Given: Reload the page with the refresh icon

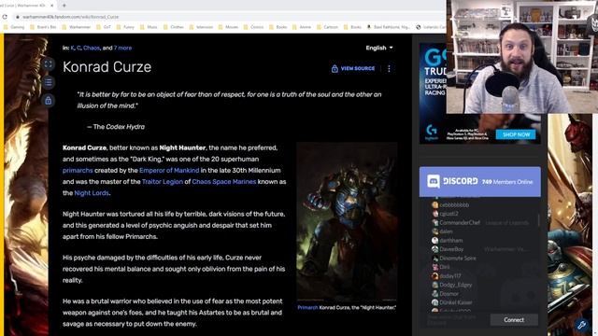Looking at the screenshot, I should point(5,17).
